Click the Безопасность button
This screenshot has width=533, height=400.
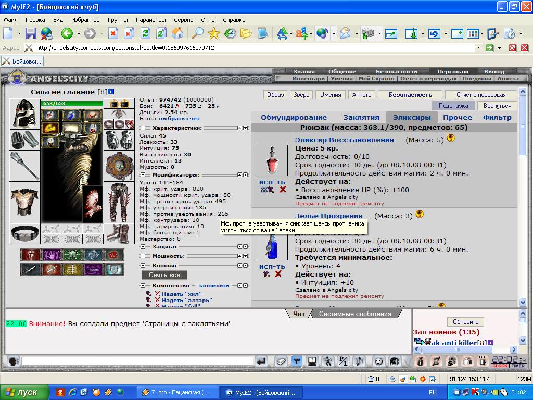point(410,95)
